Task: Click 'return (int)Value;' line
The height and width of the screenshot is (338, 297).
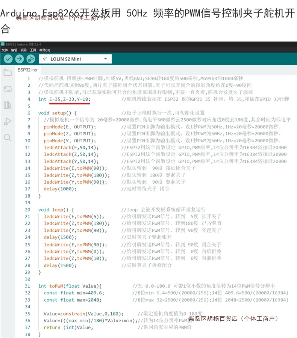Action: point(68,327)
